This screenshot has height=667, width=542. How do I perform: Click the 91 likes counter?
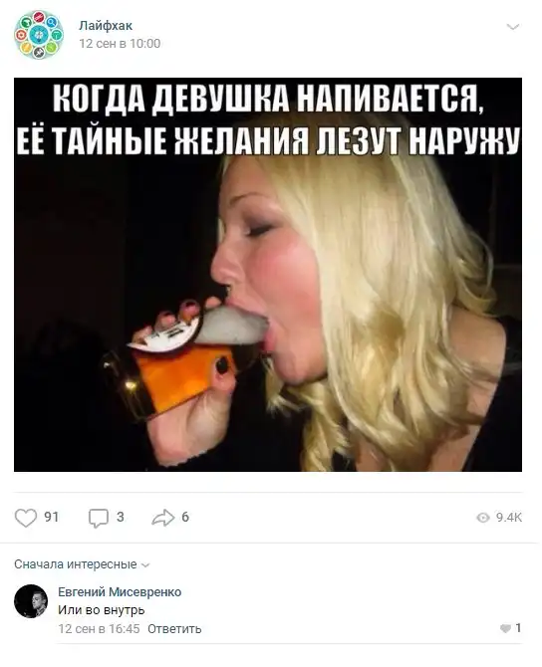pyautogui.click(x=52, y=517)
